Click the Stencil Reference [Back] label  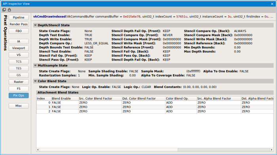point(205,43)
